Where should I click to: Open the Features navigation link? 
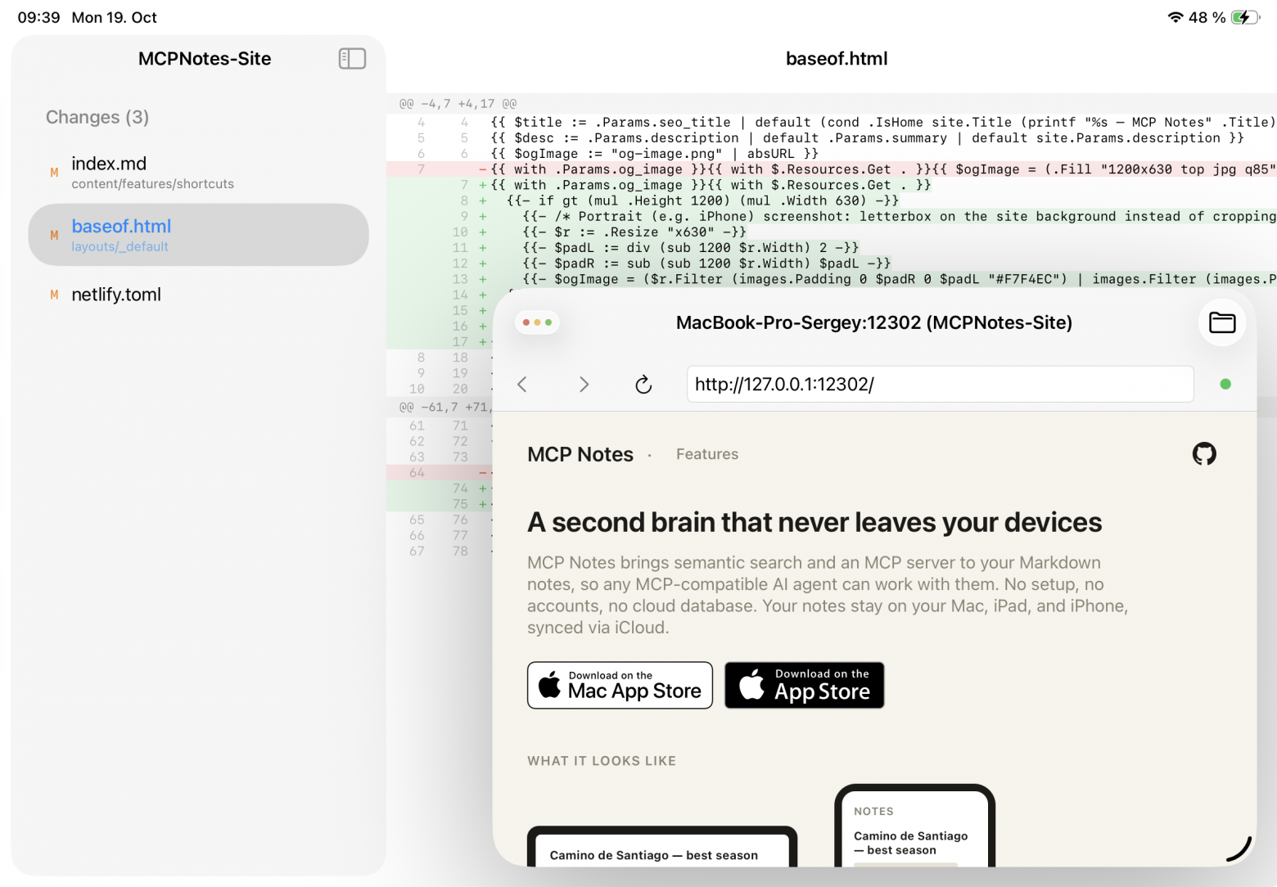[x=707, y=454]
